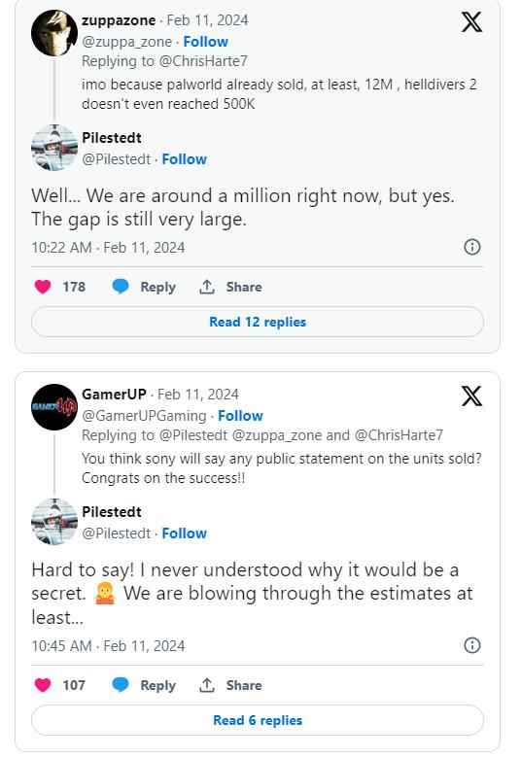521x757 pixels.
Task: Click the X logo on first tweet
Action: coord(471,22)
